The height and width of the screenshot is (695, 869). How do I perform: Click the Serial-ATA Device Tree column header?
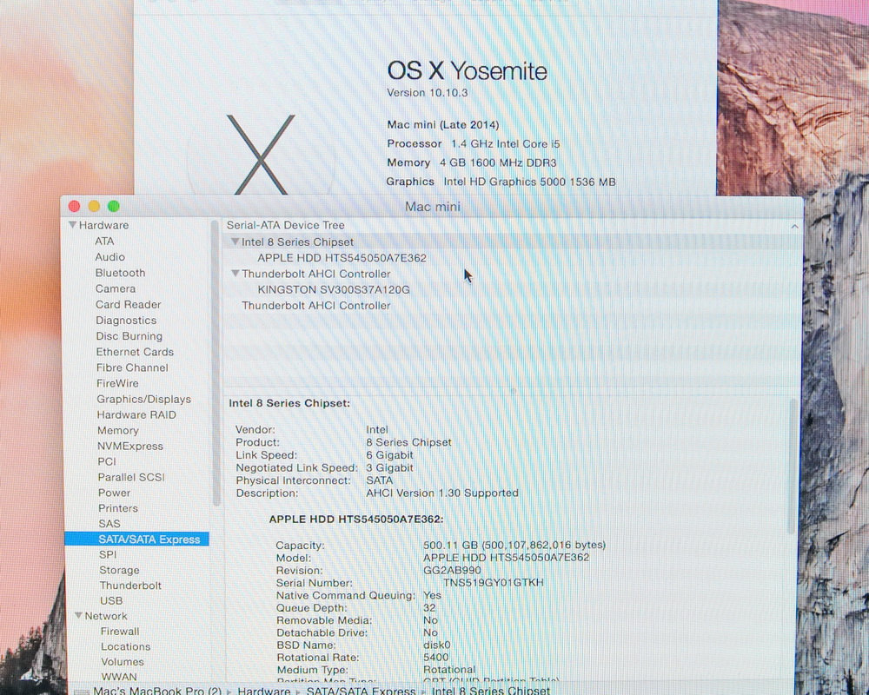(x=285, y=225)
